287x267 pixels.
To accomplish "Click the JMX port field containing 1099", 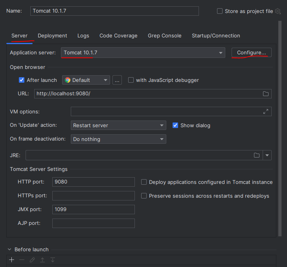I will point(94,210).
